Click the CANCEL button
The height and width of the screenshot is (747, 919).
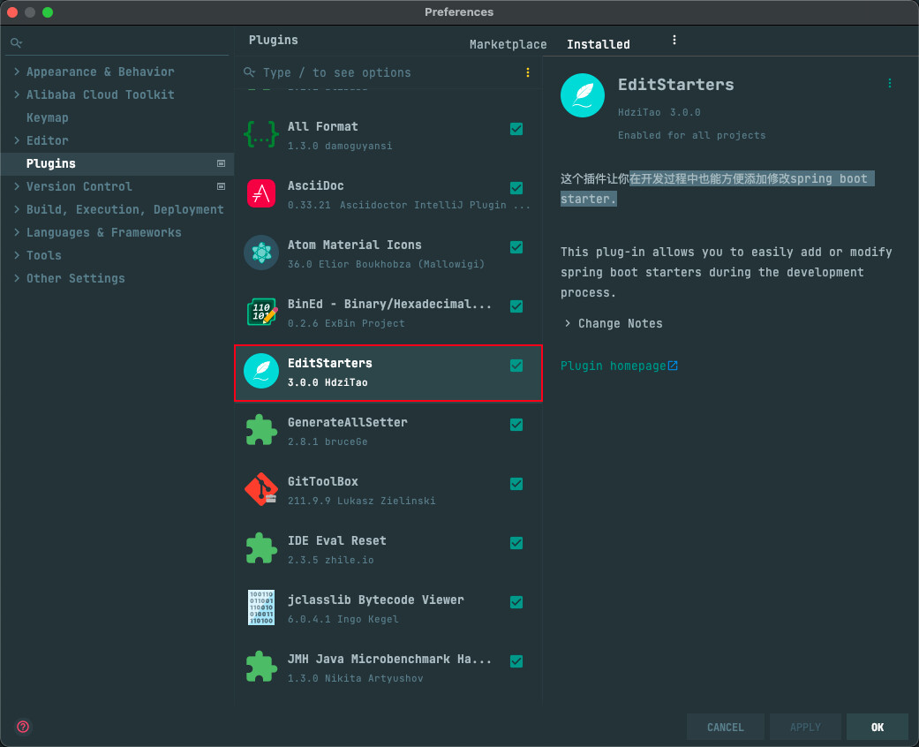pos(725,727)
